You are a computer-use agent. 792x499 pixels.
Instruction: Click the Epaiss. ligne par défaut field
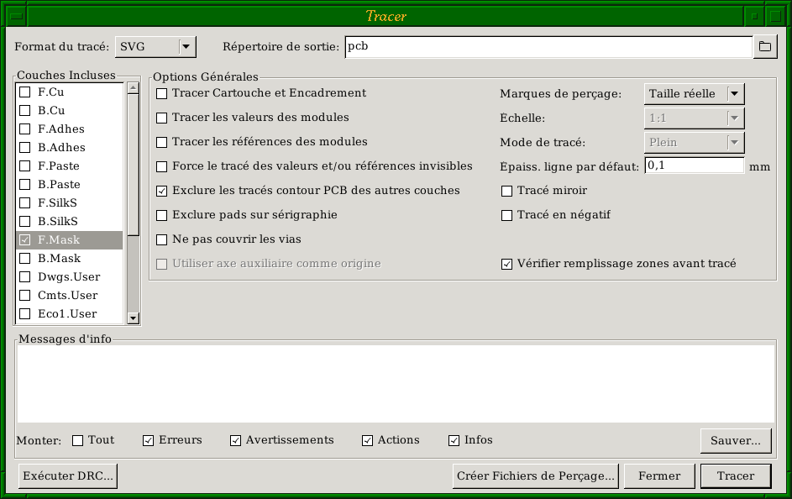pos(694,166)
